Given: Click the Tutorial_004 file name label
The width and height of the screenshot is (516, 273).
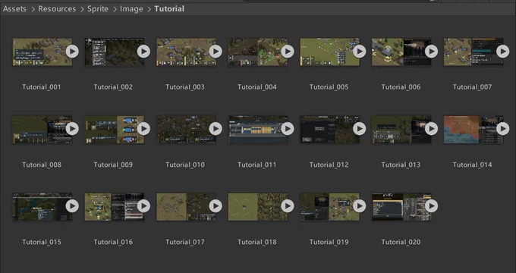Looking at the screenshot, I should coord(257,87).
